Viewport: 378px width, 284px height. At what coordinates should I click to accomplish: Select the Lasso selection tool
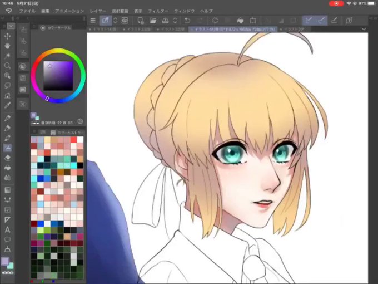7,86
